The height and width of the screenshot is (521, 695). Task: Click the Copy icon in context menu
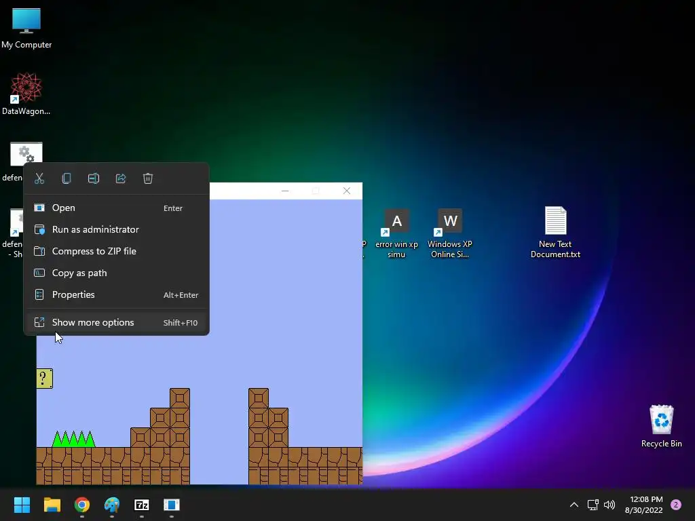[x=67, y=178]
